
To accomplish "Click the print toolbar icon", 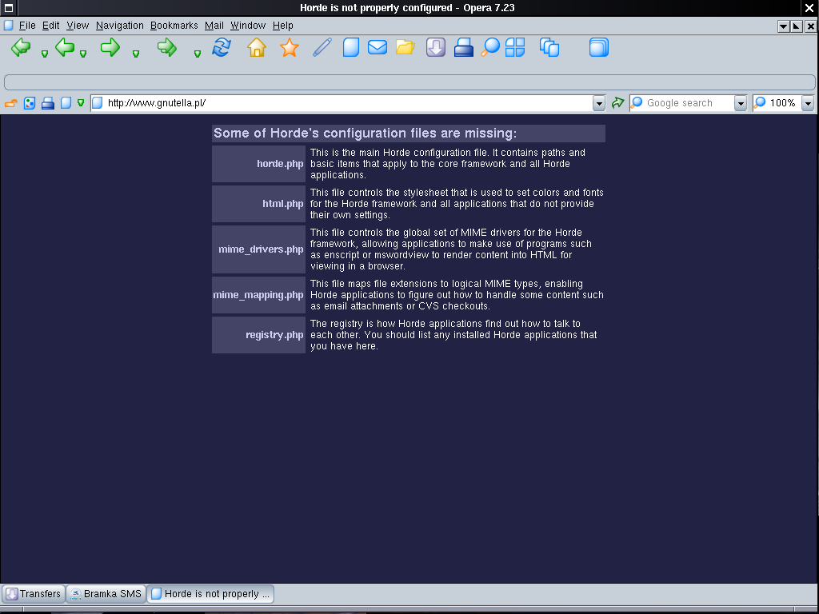I will click(x=464, y=48).
